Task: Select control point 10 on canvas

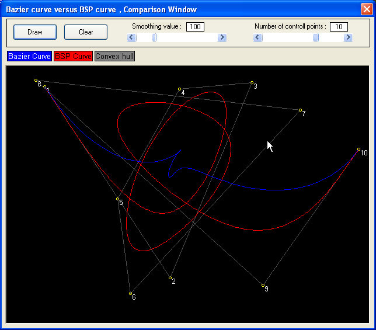Action: 358,150
